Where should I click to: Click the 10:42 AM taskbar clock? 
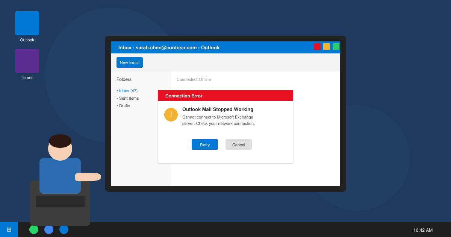(x=423, y=230)
